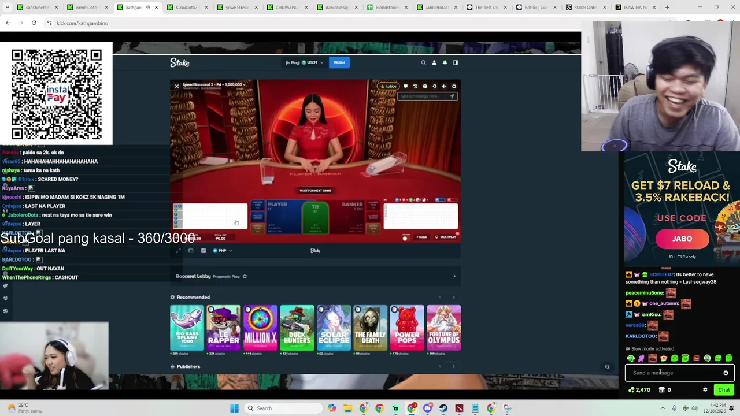This screenshot has height=416, width=740.
Task: Expand the Baccarat Lobby row arrow
Action: point(454,276)
